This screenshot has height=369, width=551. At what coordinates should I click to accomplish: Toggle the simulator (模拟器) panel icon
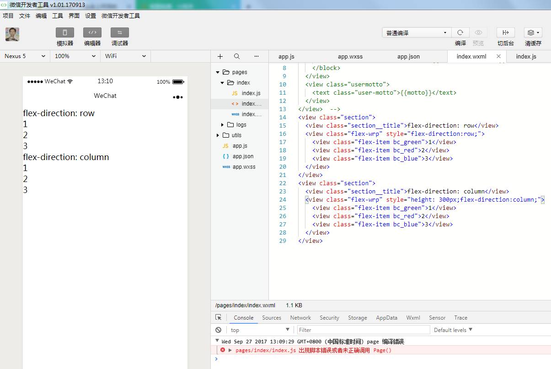65,32
